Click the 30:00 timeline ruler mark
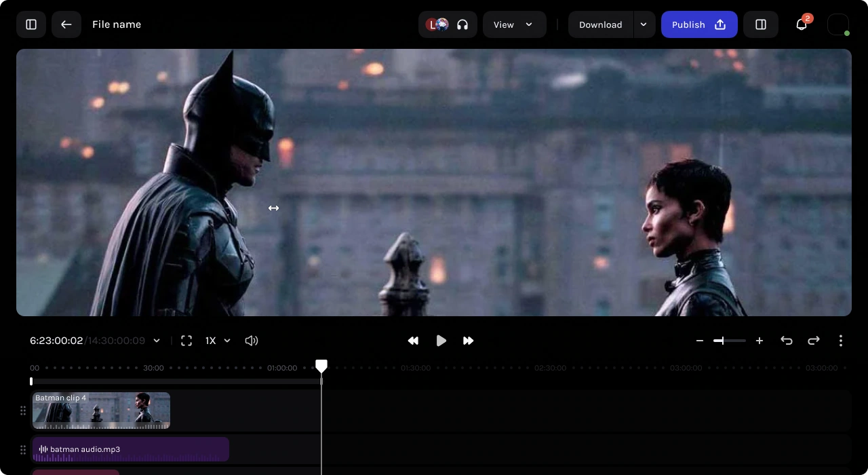 [x=153, y=368]
